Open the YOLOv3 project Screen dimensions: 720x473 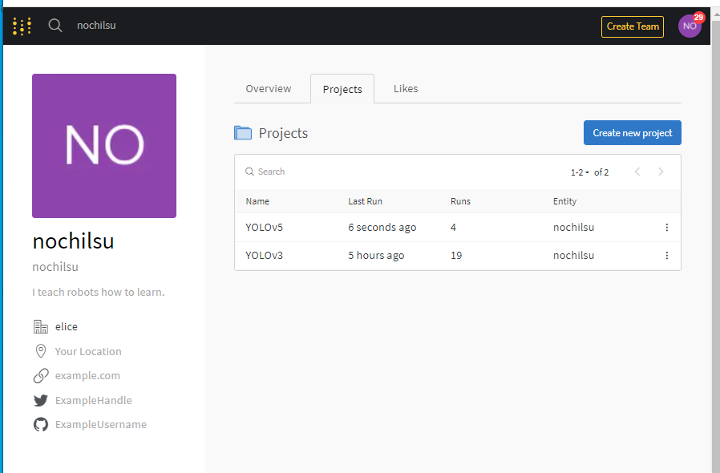pyautogui.click(x=264, y=255)
